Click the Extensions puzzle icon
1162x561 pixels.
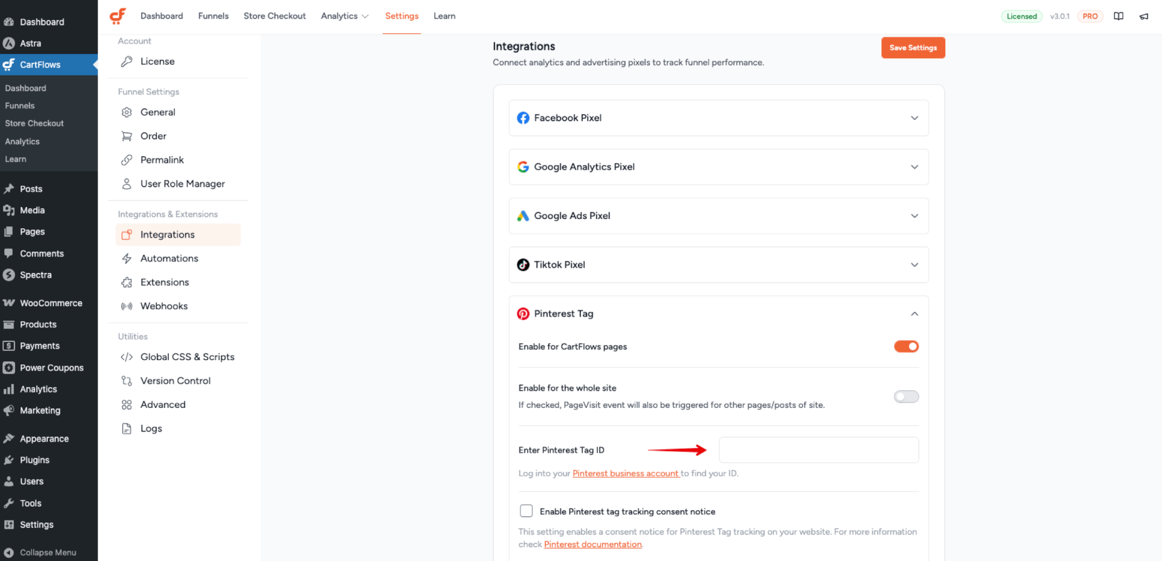tap(126, 283)
